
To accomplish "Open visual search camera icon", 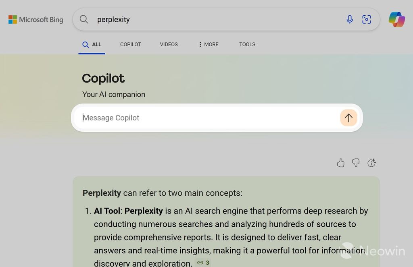I will (367, 19).
